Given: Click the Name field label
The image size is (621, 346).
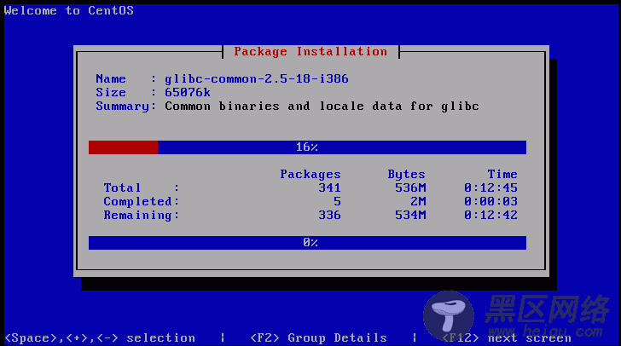Looking at the screenshot, I should 111,78.
